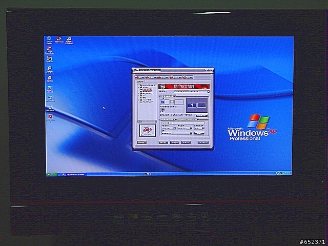Select the Graphics Settings tab above the tree
Viewport: 328px width, 246px height.
(140, 82)
